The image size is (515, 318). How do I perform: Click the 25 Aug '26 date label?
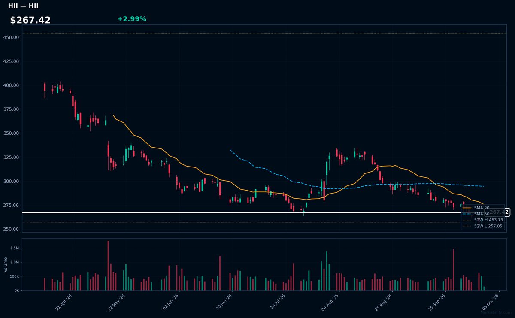point(384,302)
